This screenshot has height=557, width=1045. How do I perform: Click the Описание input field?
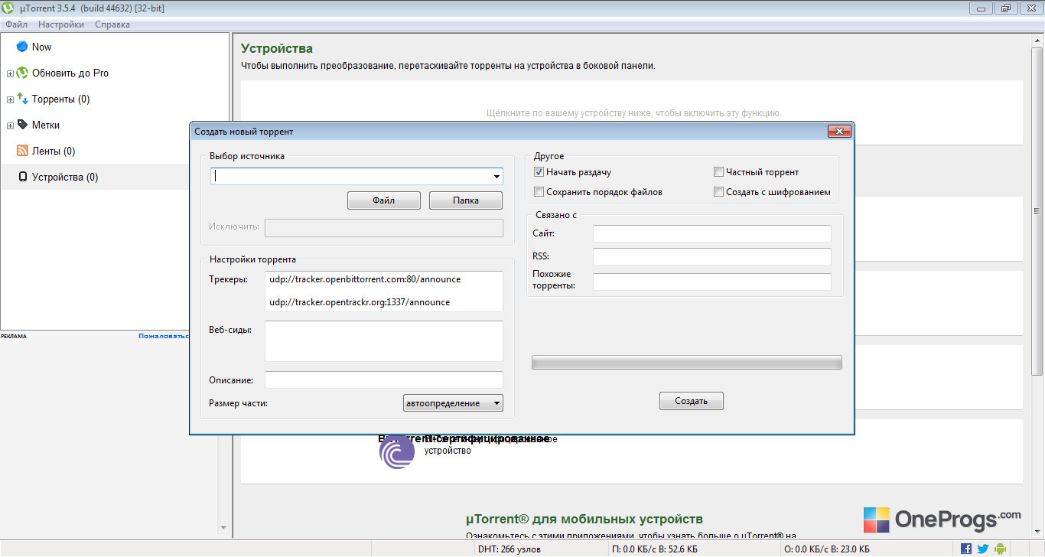pos(384,379)
